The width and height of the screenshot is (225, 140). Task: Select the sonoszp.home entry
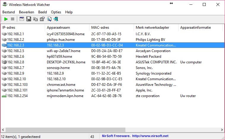click(x=58, y=68)
